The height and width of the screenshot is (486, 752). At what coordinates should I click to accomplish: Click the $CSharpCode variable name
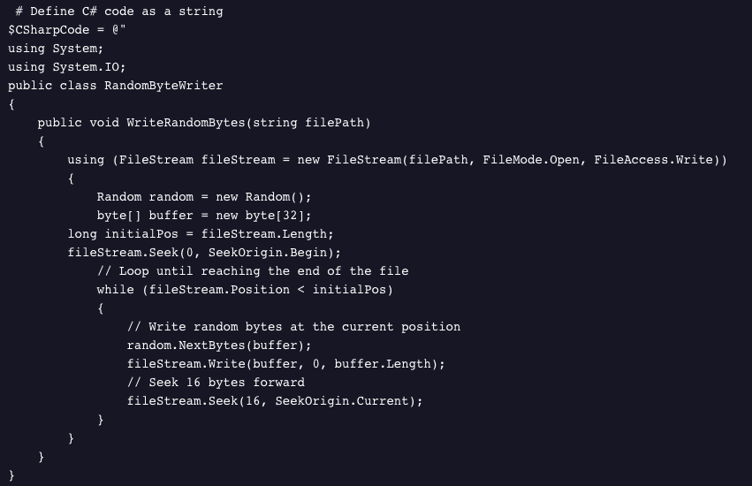tap(49, 30)
